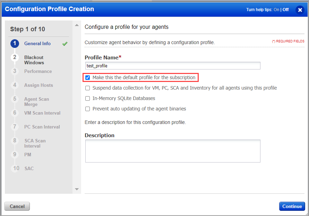Uncheck the default profile for subscription checkbox
Viewport: 309px width, 216px height.
(88, 77)
